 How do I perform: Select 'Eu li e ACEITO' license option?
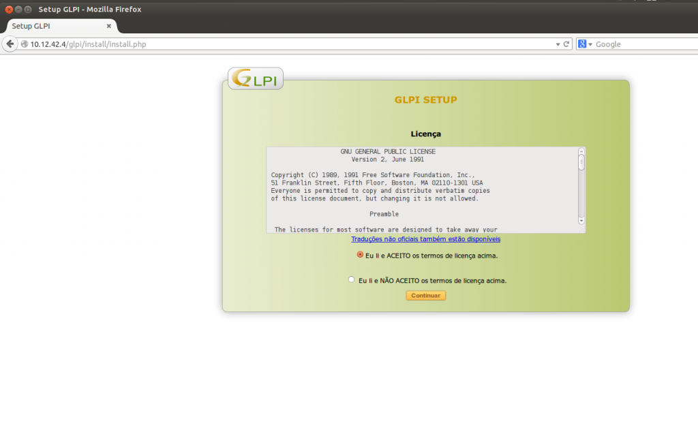click(360, 255)
